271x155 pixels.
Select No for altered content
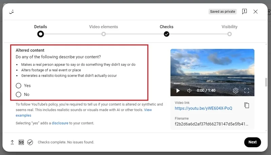(19, 94)
